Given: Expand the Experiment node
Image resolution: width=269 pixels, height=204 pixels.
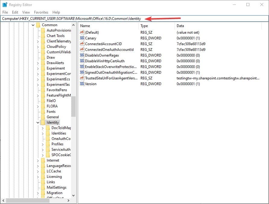Looking at the screenshot, I should click(x=38, y=69).
